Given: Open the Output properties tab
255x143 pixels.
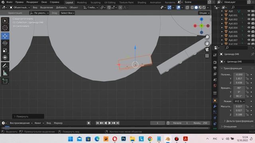Looking at the screenshot, I should pos(215,68).
